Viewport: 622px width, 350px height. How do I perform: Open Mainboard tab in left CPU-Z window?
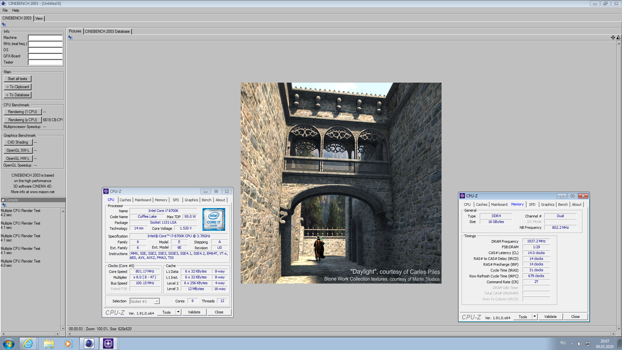pyautogui.click(x=143, y=200)
